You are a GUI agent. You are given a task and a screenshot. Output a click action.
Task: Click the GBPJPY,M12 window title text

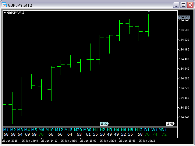tap(20, 5)
